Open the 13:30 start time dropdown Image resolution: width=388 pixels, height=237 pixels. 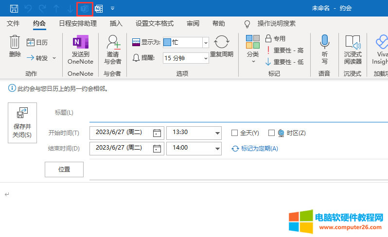(217, 133)
